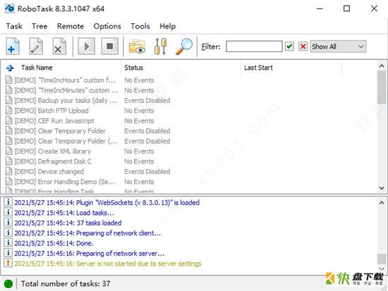Click the New Task toolbar icon

coord(13,47)
